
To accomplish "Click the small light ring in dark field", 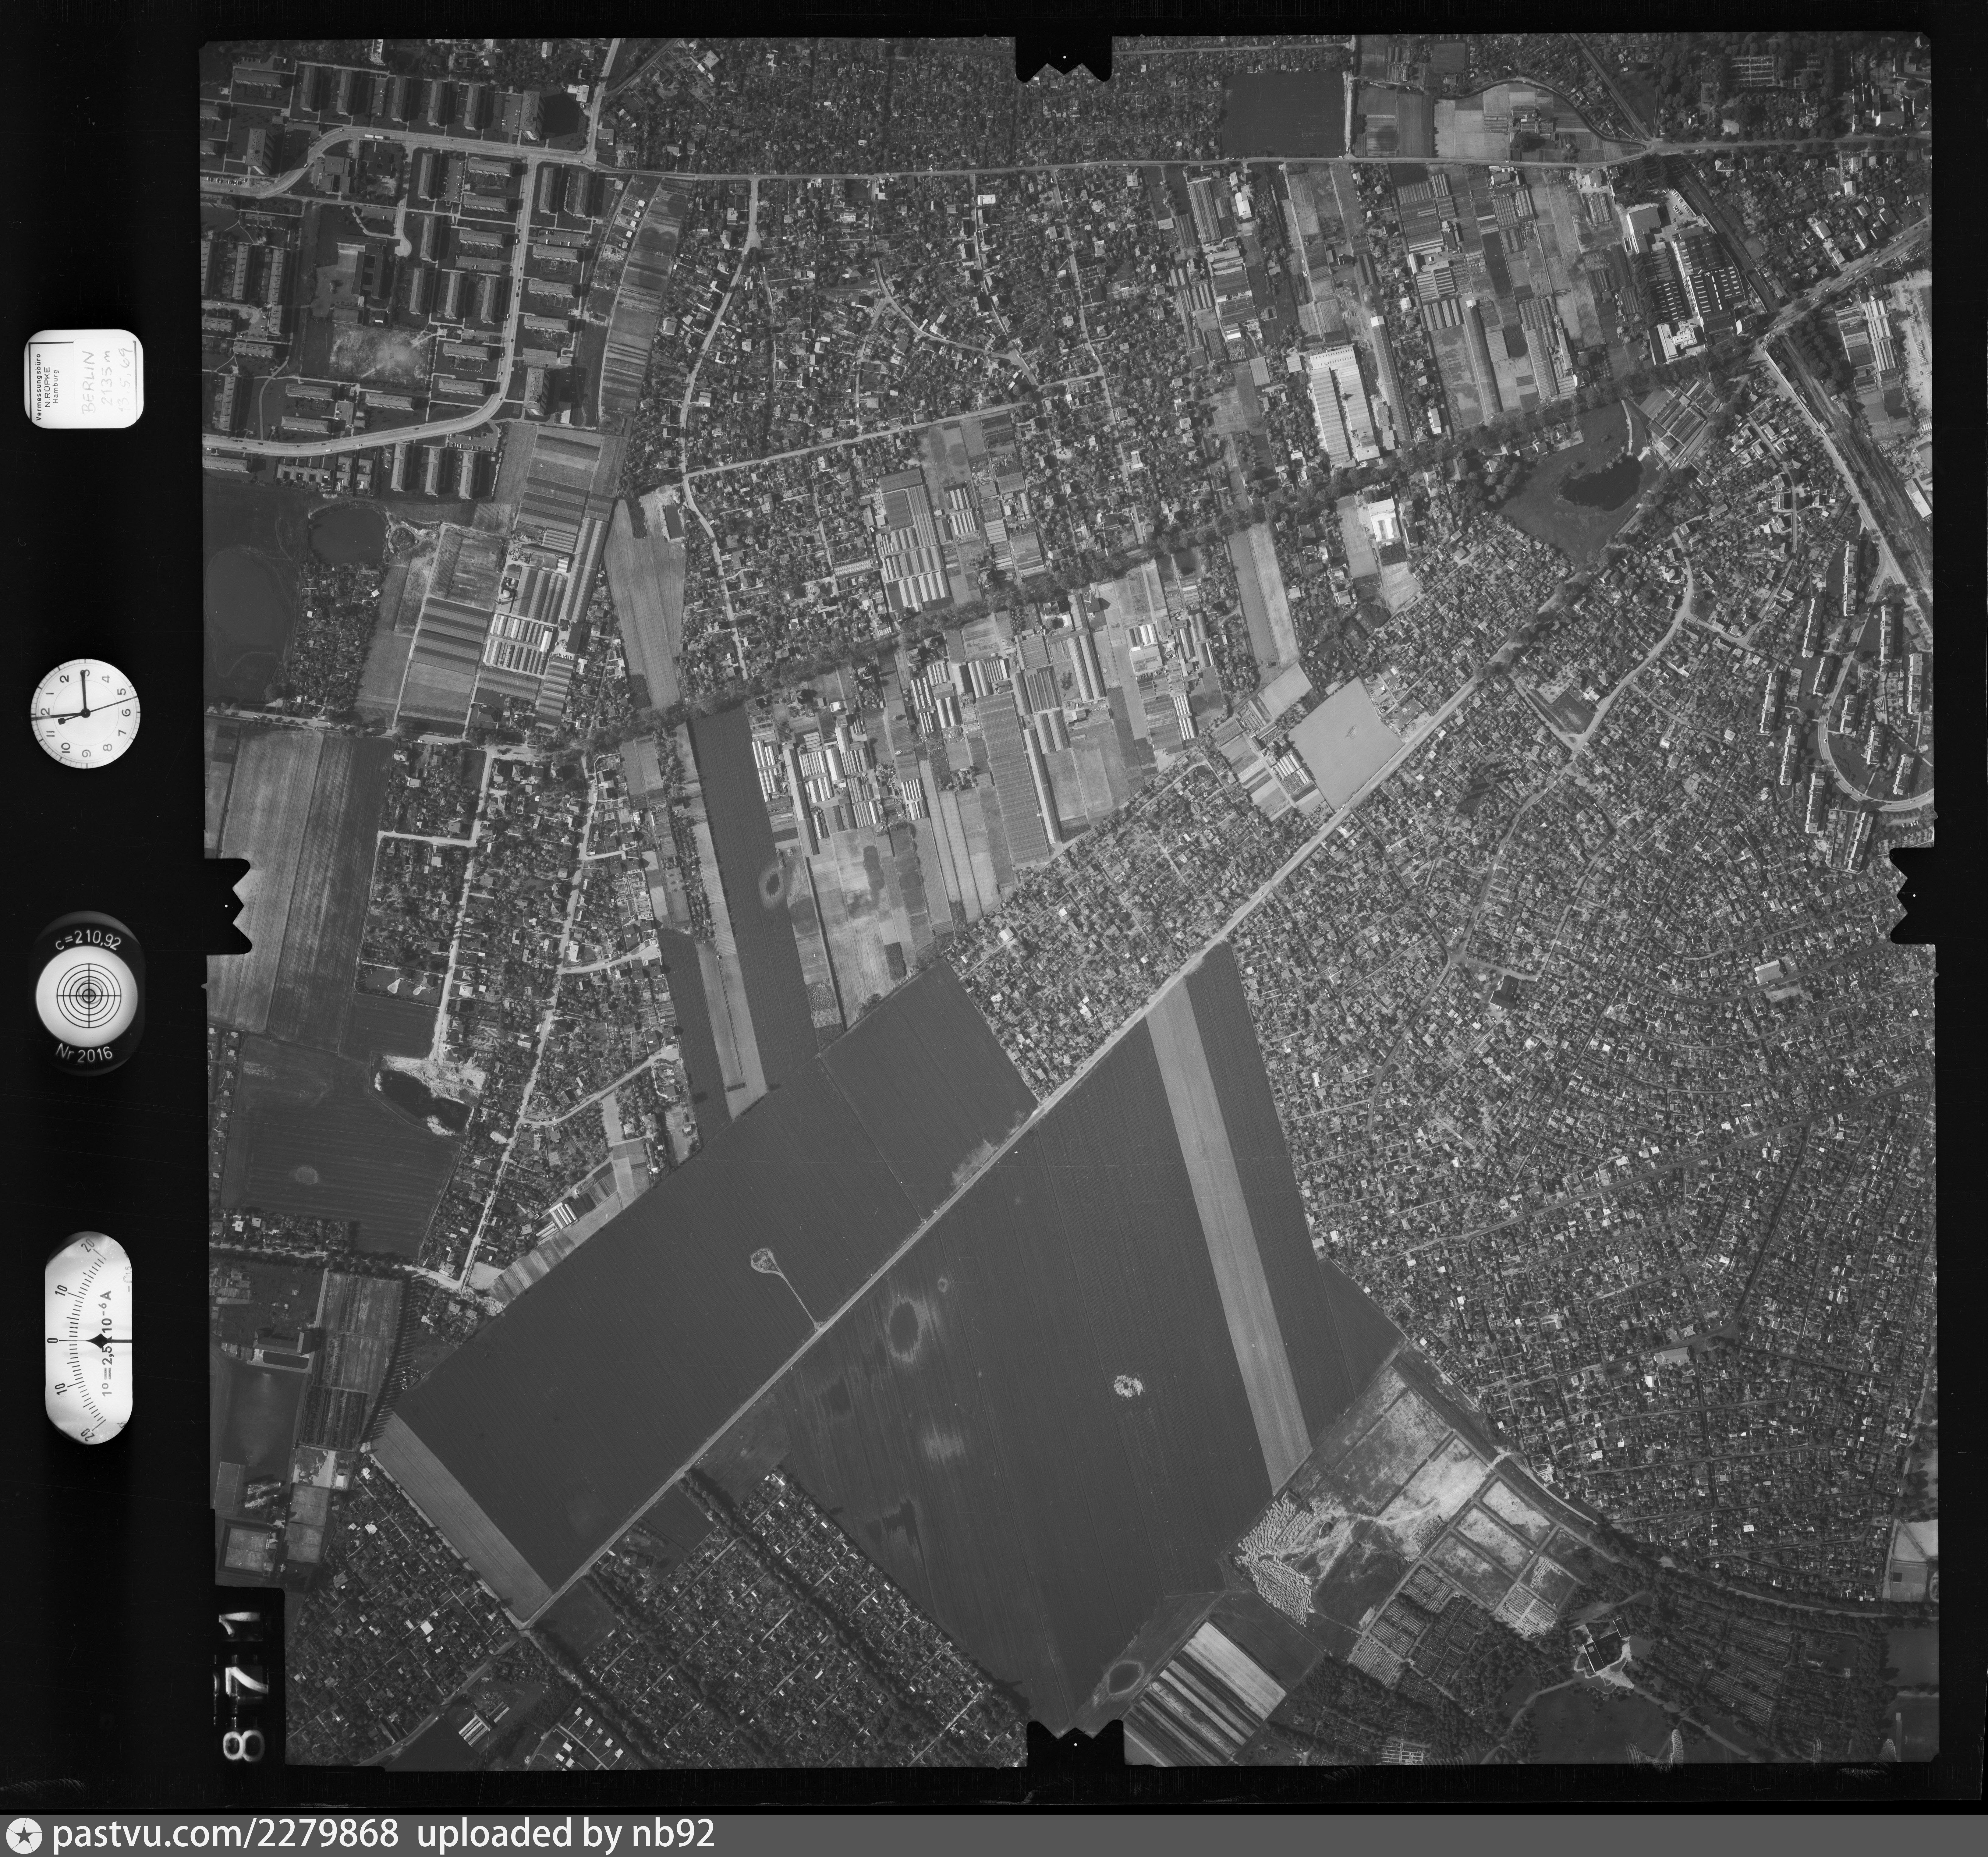I will pyautogui.click(x=1128, y=1386).
